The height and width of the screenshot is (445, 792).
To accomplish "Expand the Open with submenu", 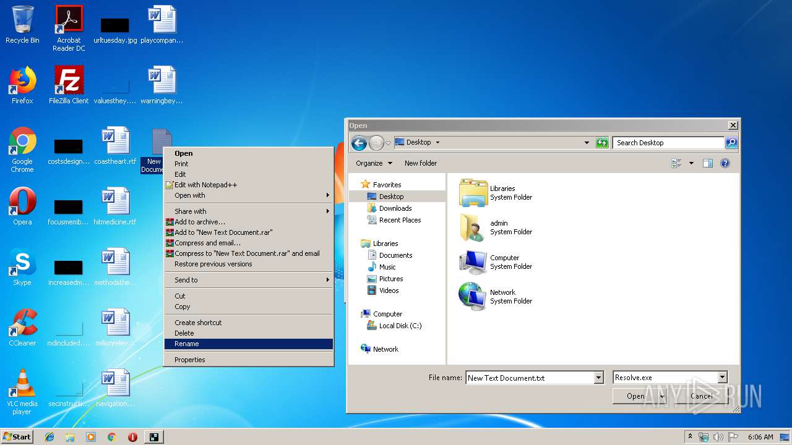I will pos(249,195).
